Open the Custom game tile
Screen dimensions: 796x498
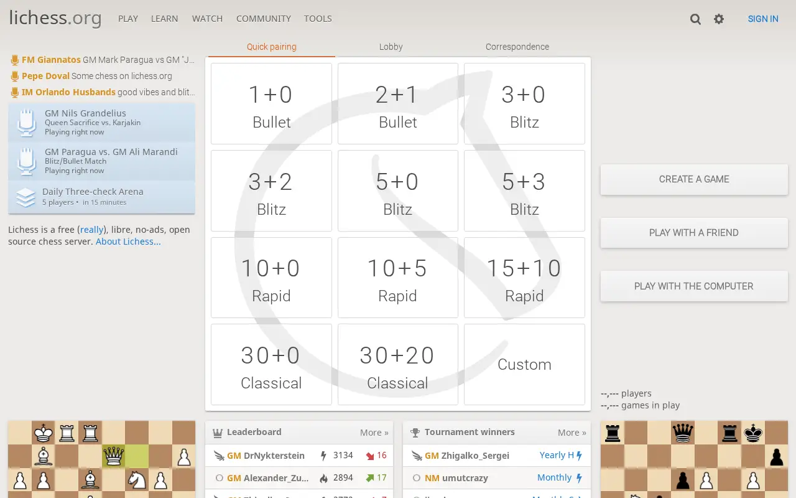click(524, 365)
